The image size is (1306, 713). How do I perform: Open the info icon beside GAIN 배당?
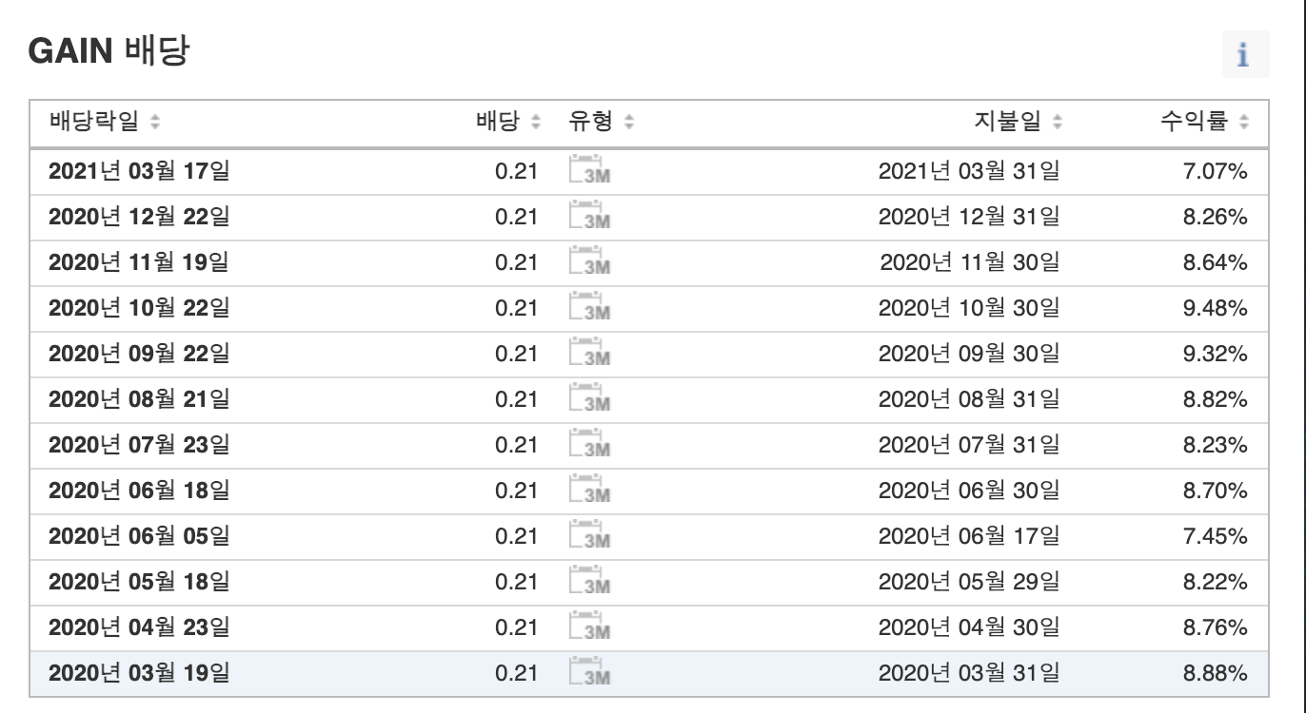[x=1245, y=55]
